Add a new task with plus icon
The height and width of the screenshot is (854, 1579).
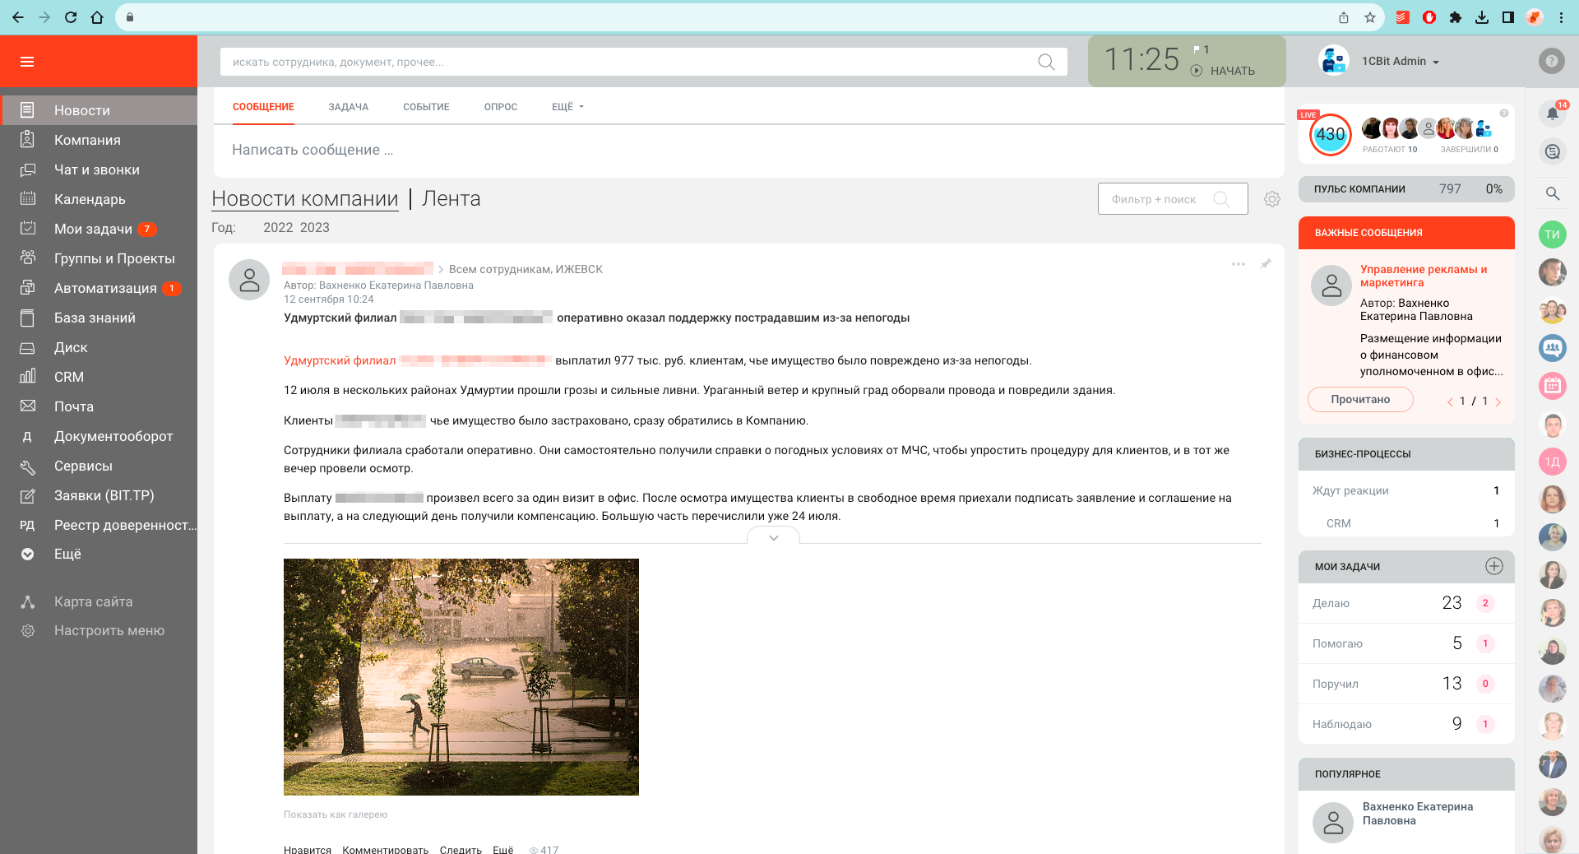tap(1494, 566)
